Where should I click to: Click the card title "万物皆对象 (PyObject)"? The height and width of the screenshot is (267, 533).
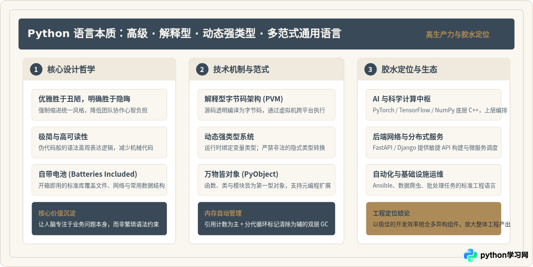click(x=242, y=174)
